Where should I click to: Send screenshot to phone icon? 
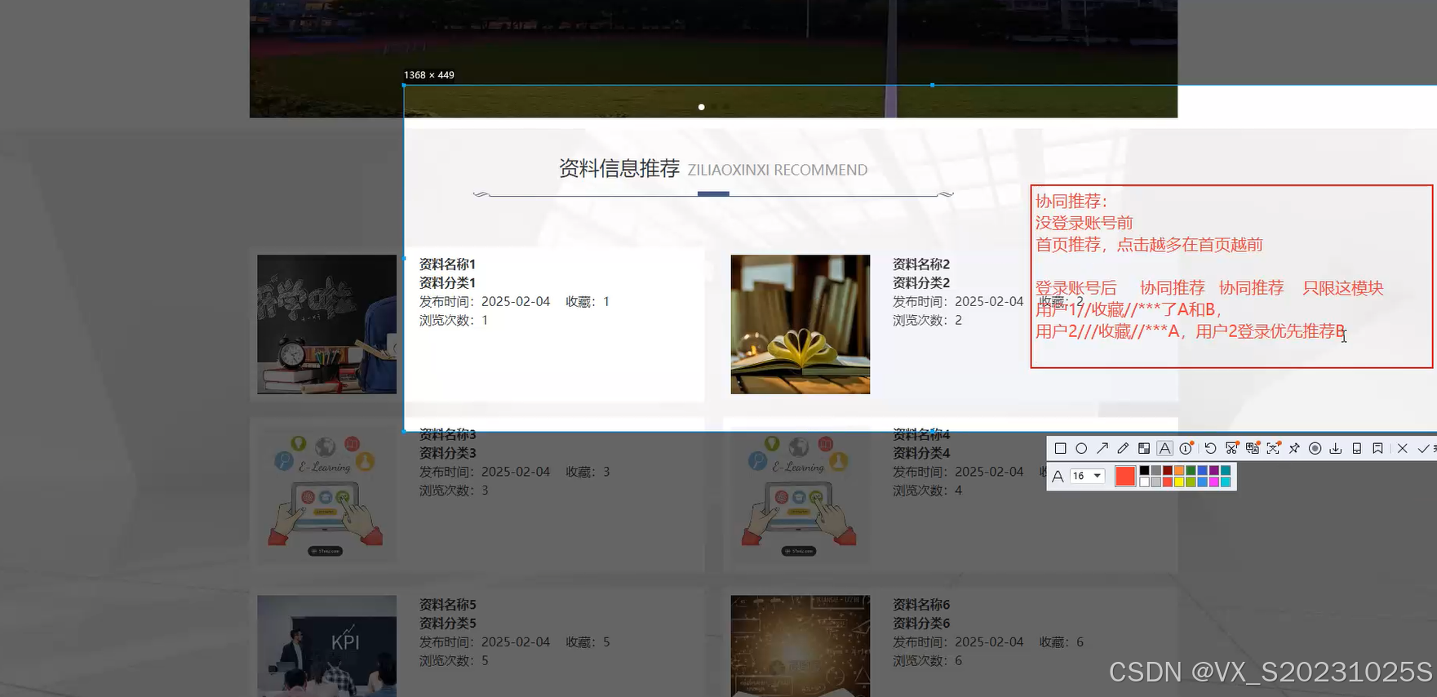pyautogui.click(x=1356, y=449)
